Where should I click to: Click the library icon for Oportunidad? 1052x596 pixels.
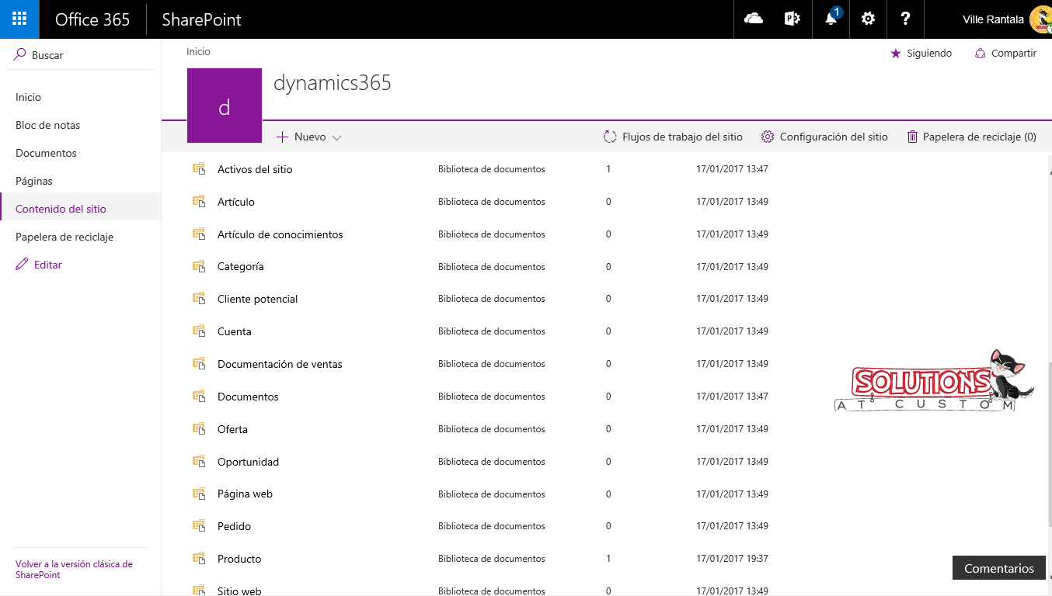(x=198, y=461)
